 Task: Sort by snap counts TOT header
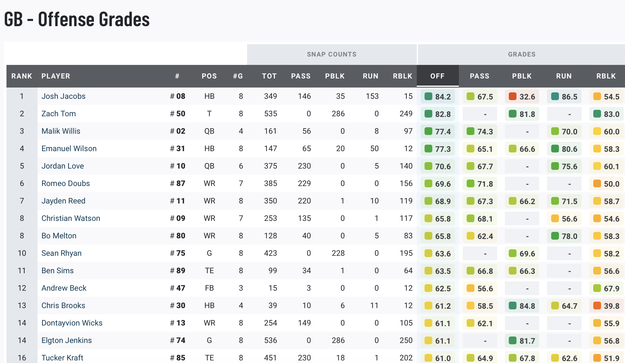pyautogui.click(x=269, y=76)
